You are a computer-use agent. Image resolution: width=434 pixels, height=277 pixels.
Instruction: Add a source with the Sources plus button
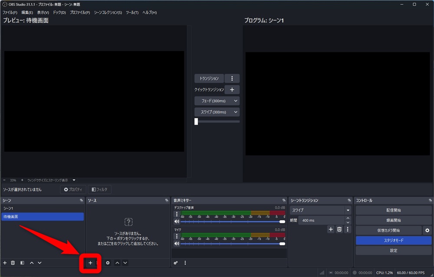point(90,263)
